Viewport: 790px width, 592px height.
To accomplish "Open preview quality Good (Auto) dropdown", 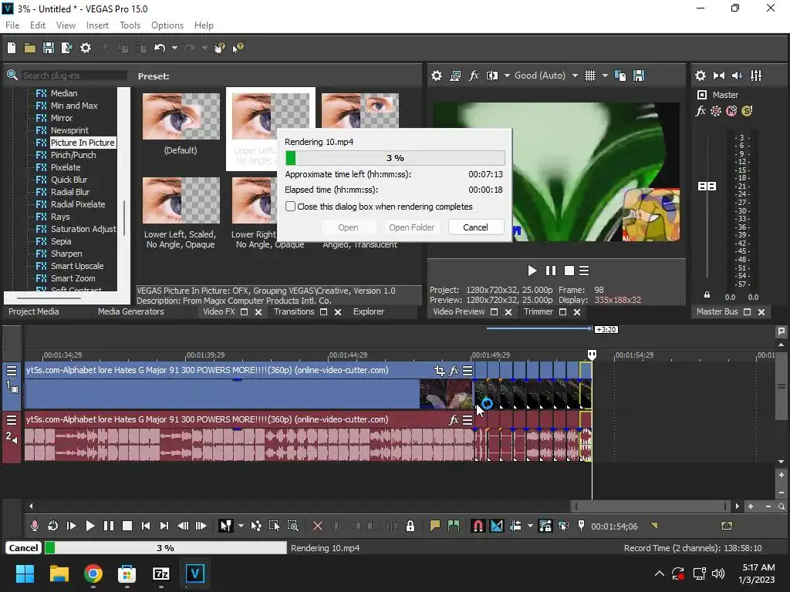I will point(575,76).
